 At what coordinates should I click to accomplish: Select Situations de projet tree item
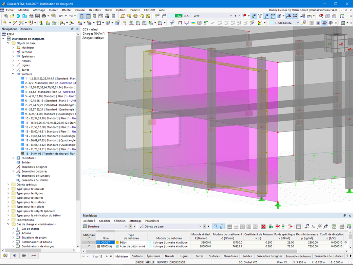click(x=34, y=237)
